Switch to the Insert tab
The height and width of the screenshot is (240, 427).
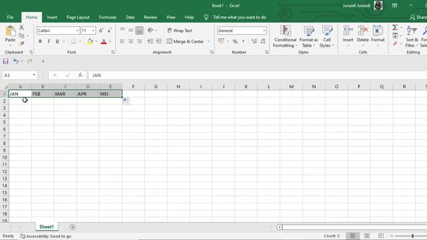pos(52,17)
